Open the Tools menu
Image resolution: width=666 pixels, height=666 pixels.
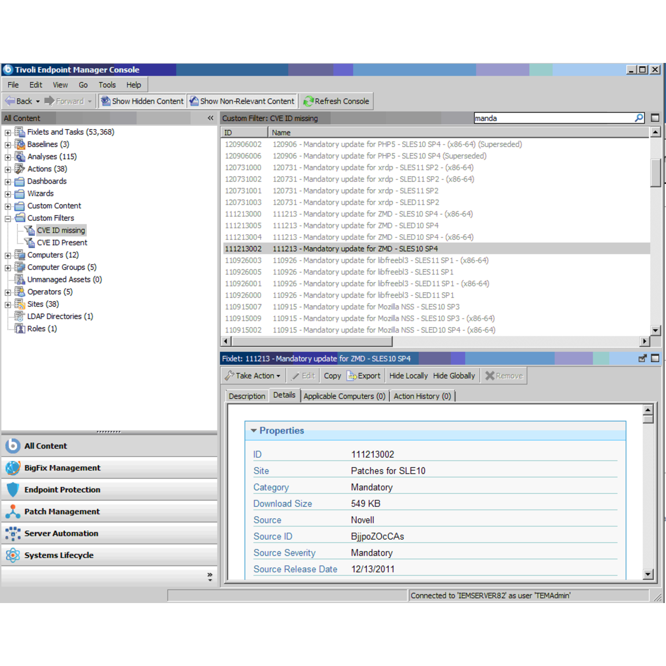(107, 85)
